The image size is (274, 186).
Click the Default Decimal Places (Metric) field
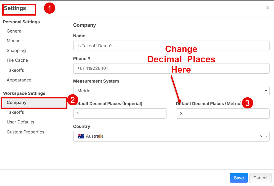tap(222, 114)
